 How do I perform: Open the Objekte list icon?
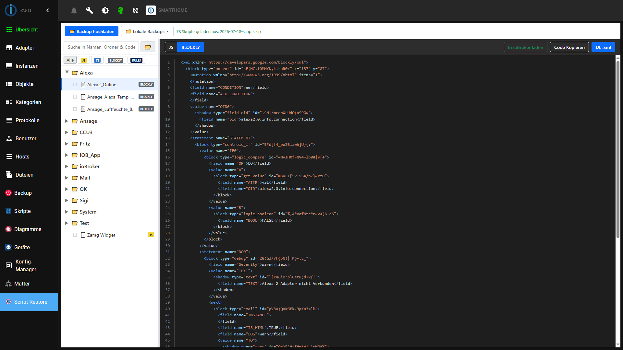(x=9, y=84)
